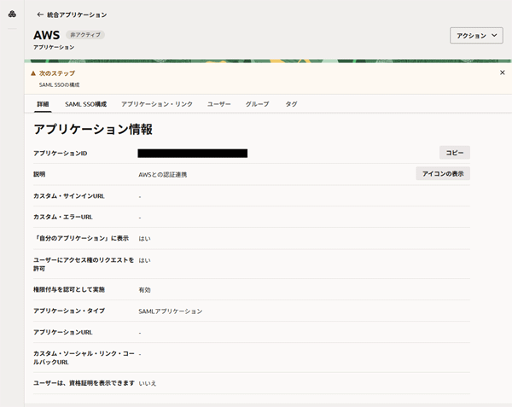Click the redacted アプリケーションID value

(192, 154)
